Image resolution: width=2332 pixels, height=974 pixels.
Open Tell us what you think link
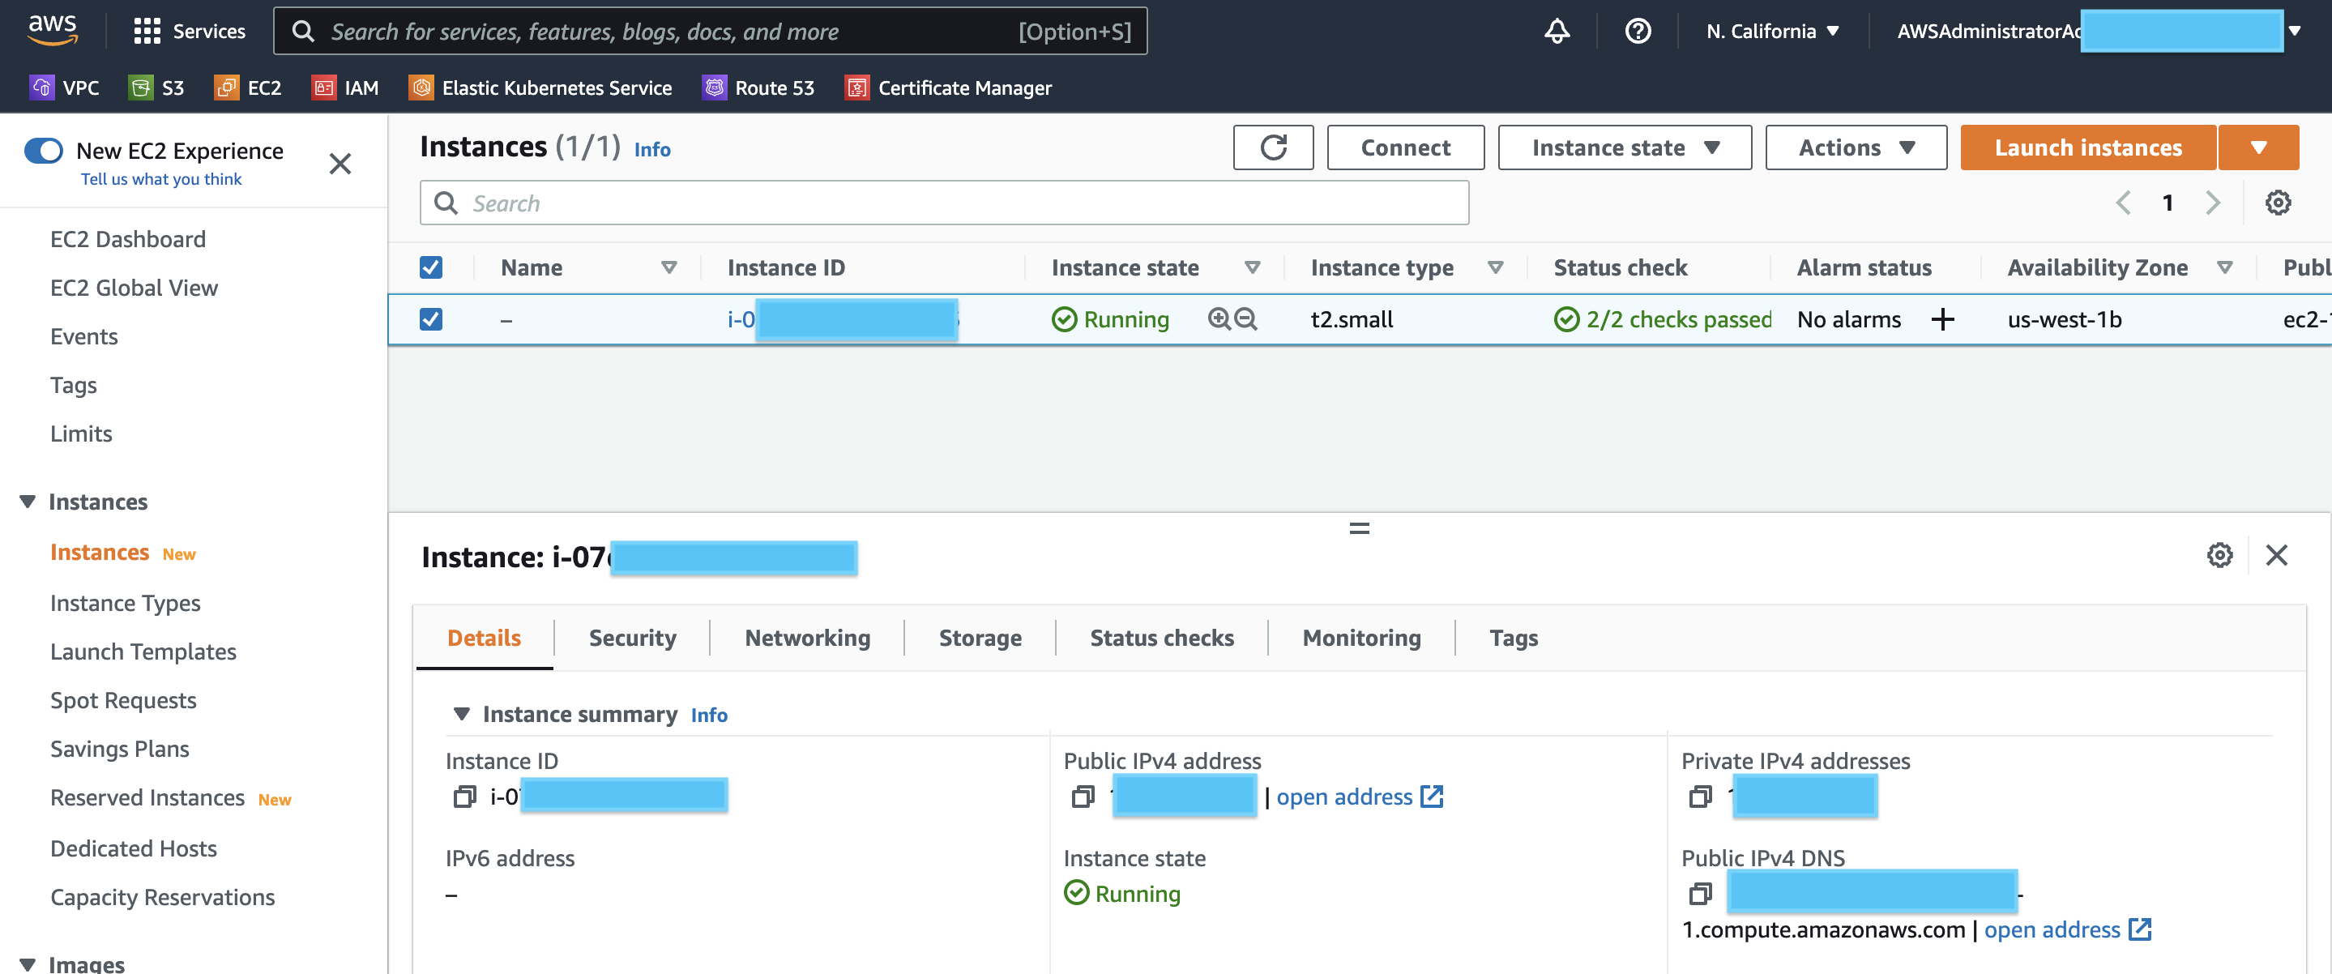161,179
